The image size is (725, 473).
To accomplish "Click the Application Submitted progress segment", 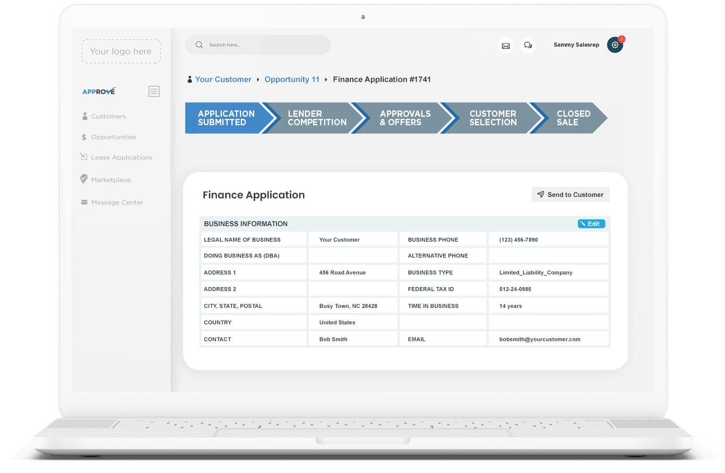I will (227, 118).
